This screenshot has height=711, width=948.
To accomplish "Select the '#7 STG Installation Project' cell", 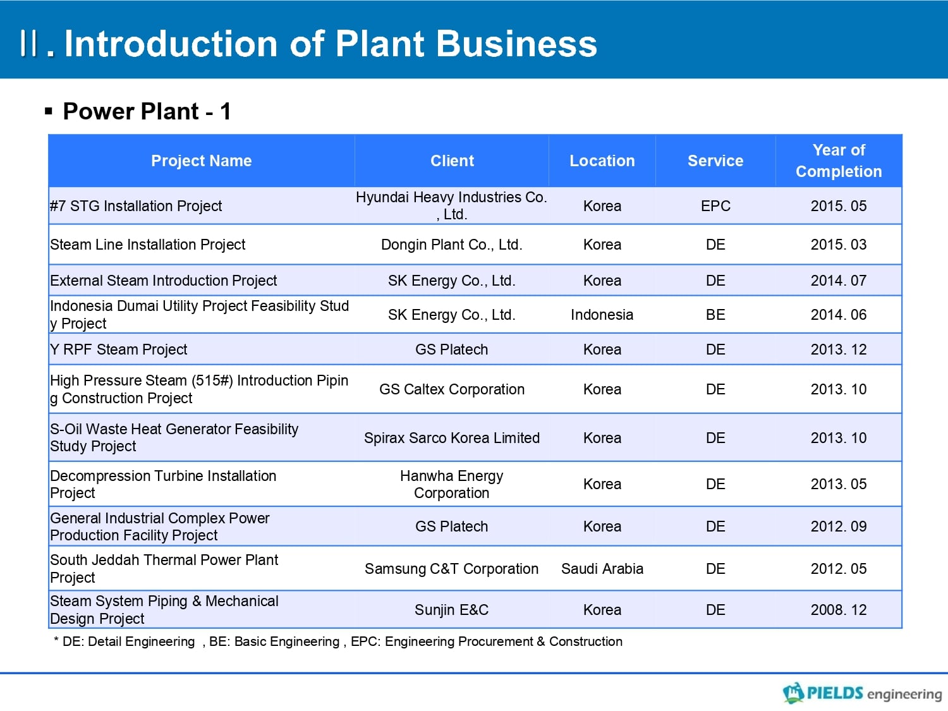I will pos(202,206).
